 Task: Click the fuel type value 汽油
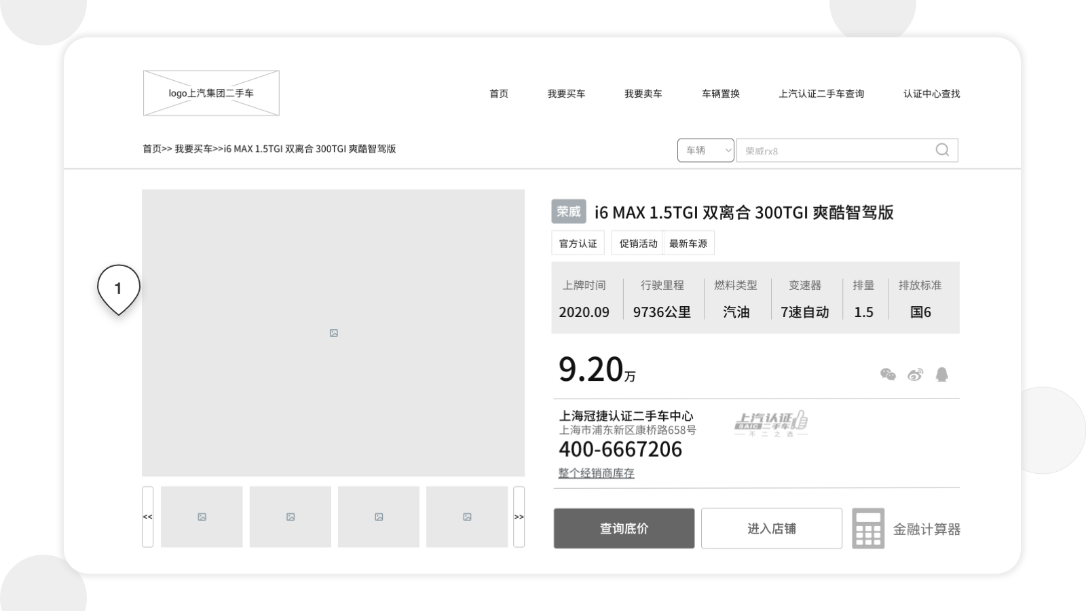point(736,312)
